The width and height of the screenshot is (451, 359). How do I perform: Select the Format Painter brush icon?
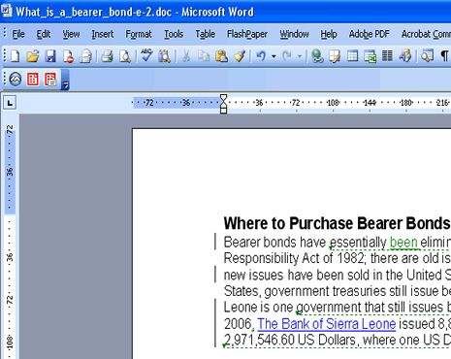point(240,56)
